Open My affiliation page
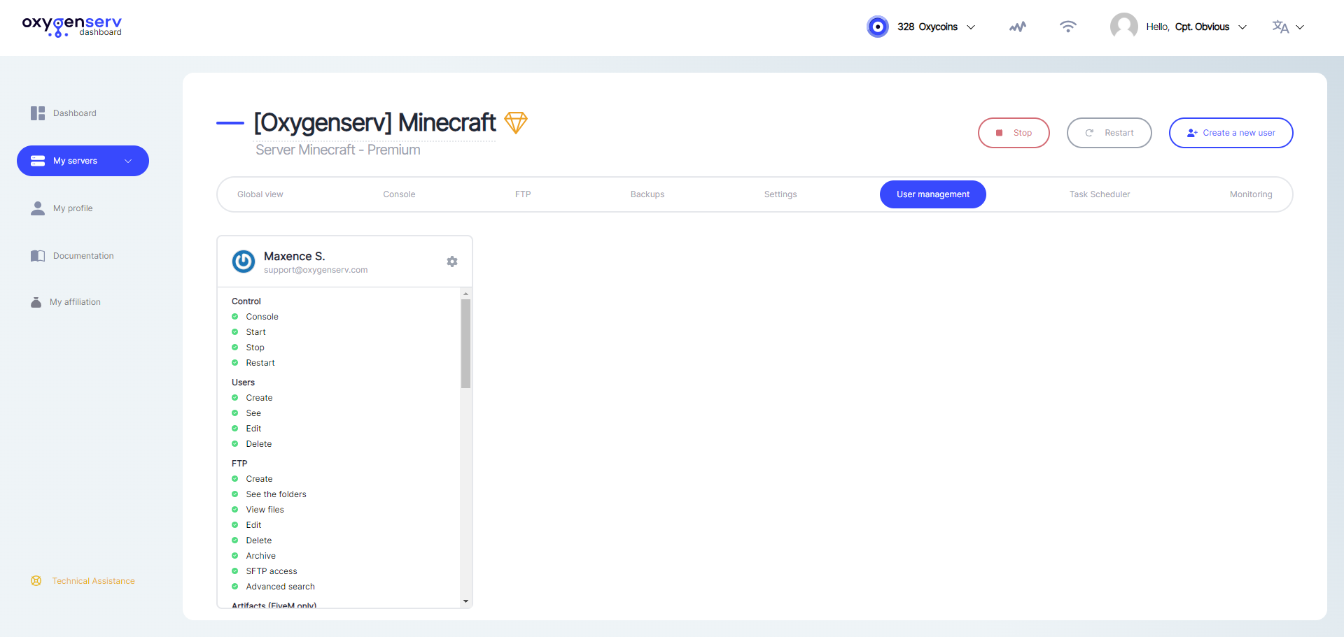The image size is (1344, 637). [75, 302]
